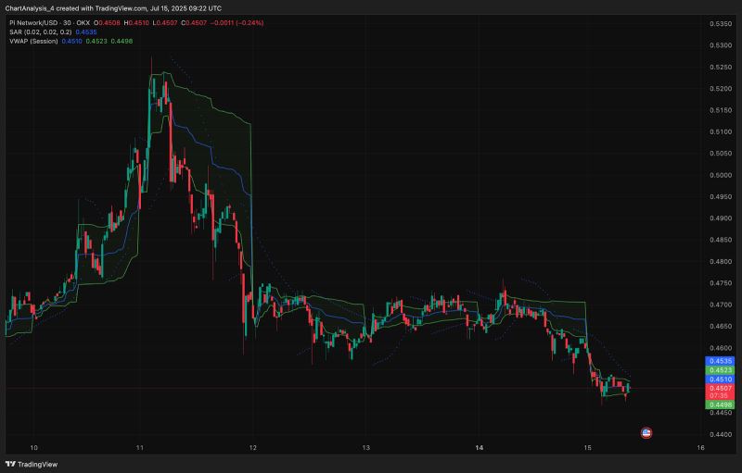Click the 0.5350 level on price scale
This screenshot has height=473, width=742.
tap(720, 23)
